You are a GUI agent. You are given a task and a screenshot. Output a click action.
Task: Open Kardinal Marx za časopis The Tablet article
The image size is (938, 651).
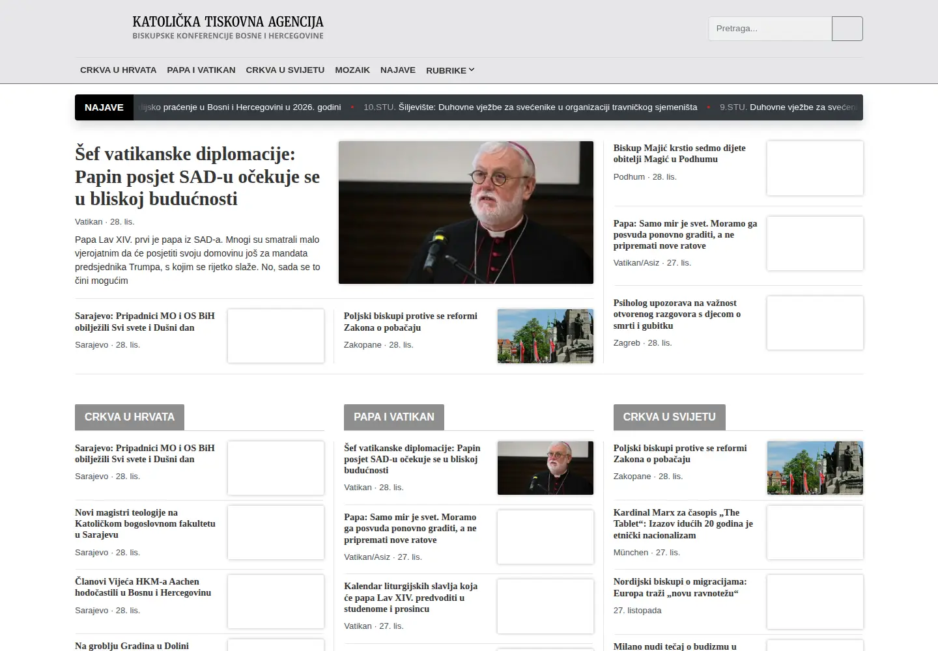click(x=683, y=524)
